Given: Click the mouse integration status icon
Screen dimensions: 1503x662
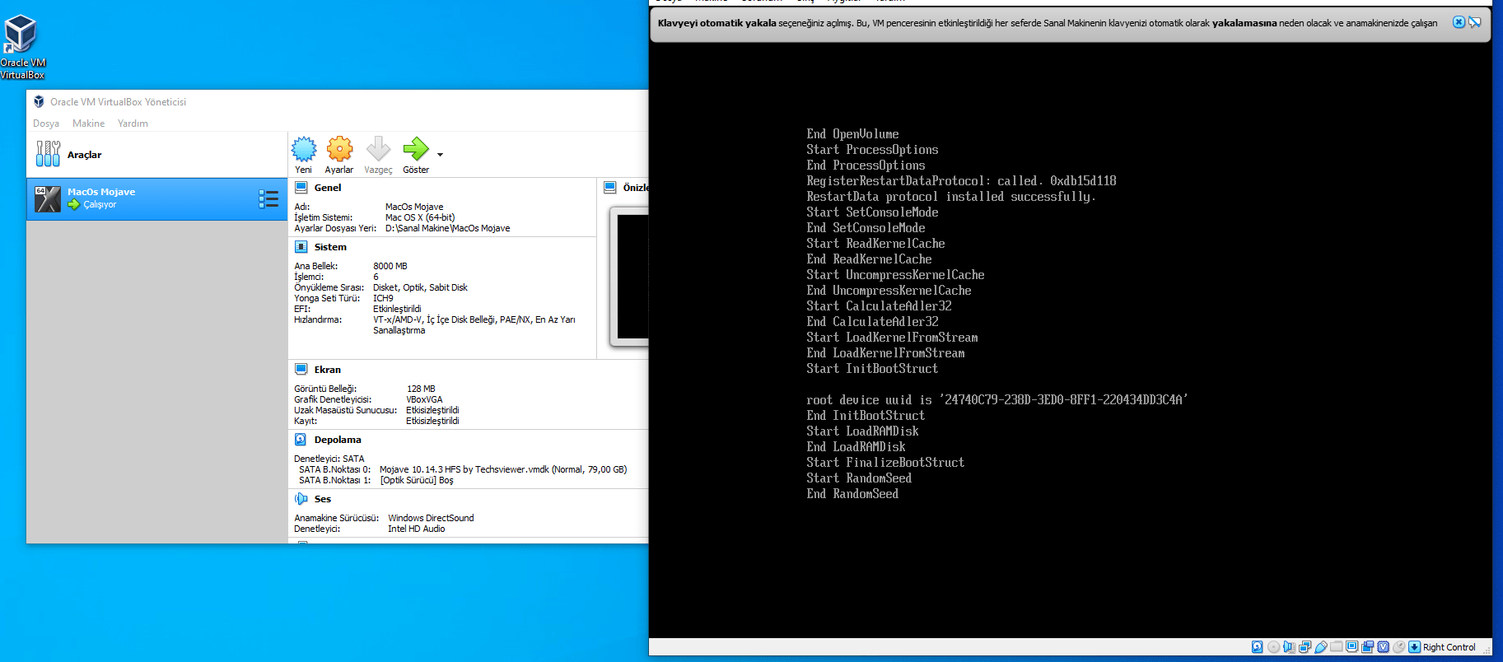Looking at the screenshot, I should point(1398,647).
